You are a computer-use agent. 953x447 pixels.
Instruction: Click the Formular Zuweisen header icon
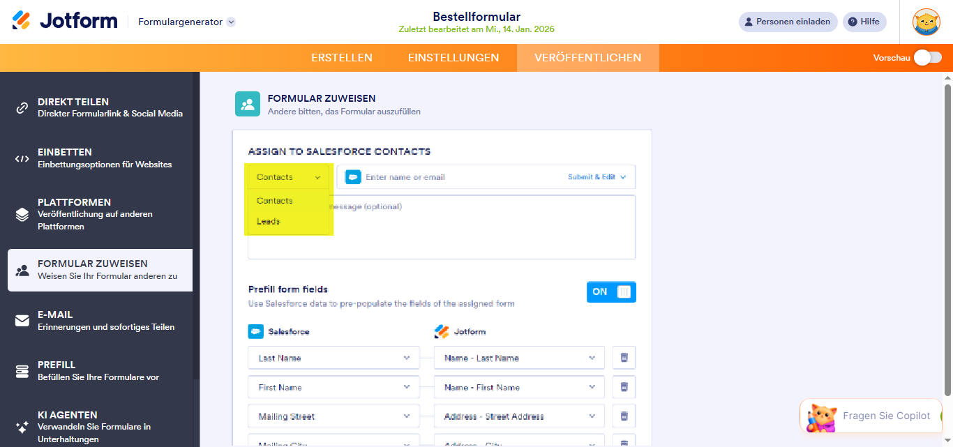coord(248,105)
